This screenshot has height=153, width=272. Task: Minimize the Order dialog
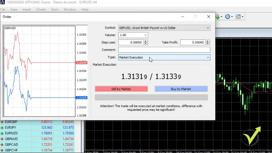point(183,17)
